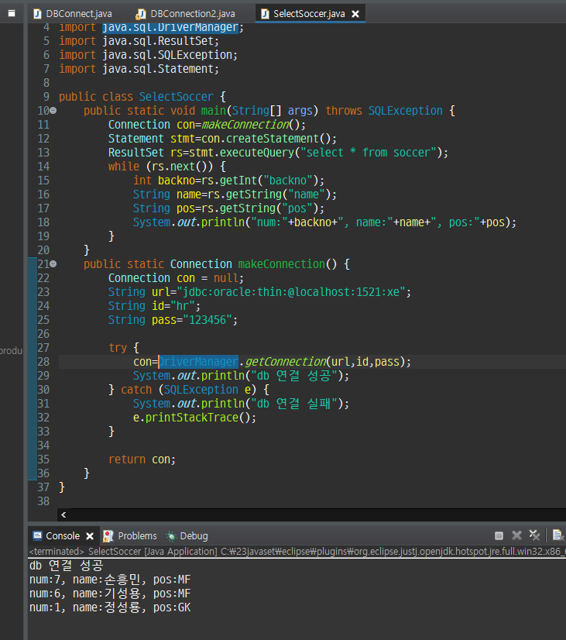The height and width of the screenshot is (640, 566).
Task: Click 'import java.sql.ResultSet;' on line 5
Action: coord(139,41)
